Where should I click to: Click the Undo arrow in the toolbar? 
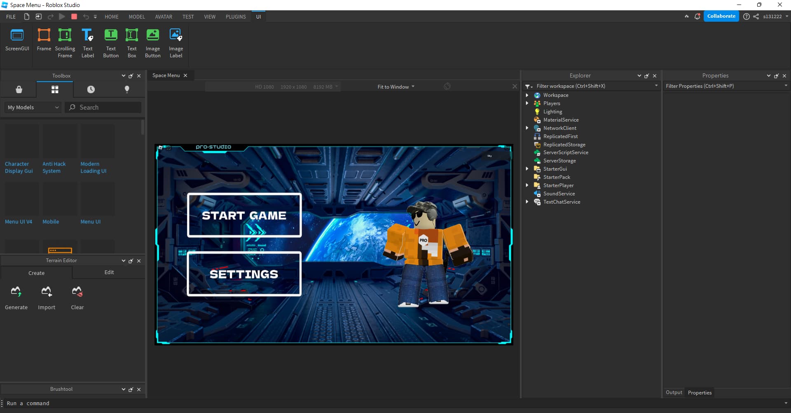[x=85, y=16]
